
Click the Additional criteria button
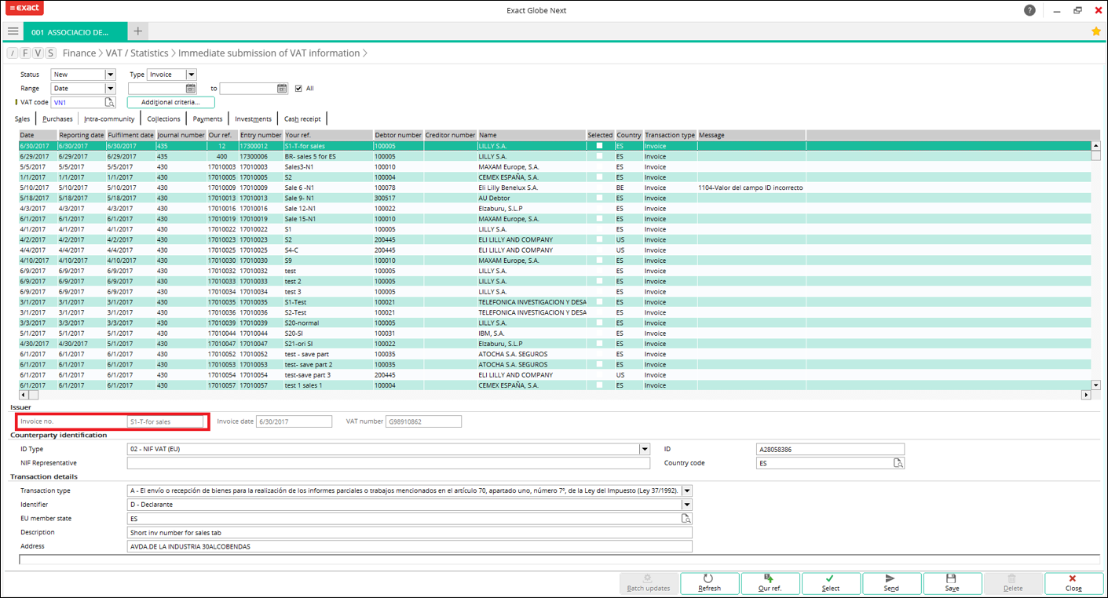pyautogui.click(x=170, y=102)
